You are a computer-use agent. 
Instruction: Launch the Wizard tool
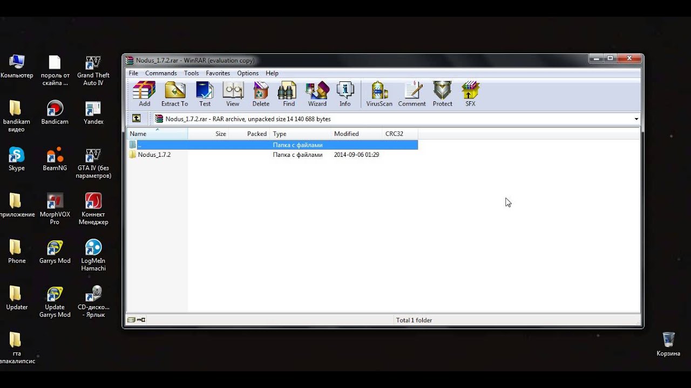pos(317,94)
